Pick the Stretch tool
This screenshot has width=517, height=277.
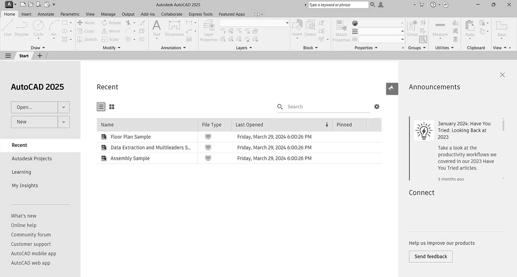[x=87, y=39]
